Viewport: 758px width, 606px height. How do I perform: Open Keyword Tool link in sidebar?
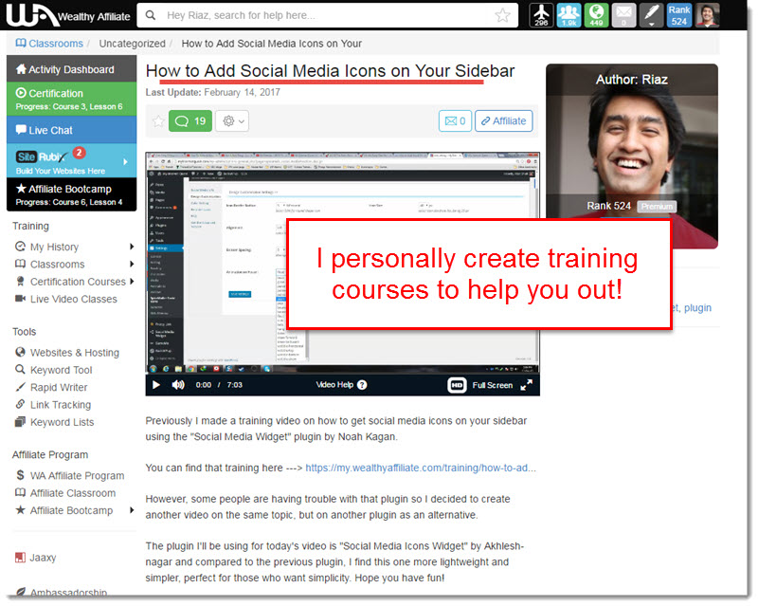(61, 370)
